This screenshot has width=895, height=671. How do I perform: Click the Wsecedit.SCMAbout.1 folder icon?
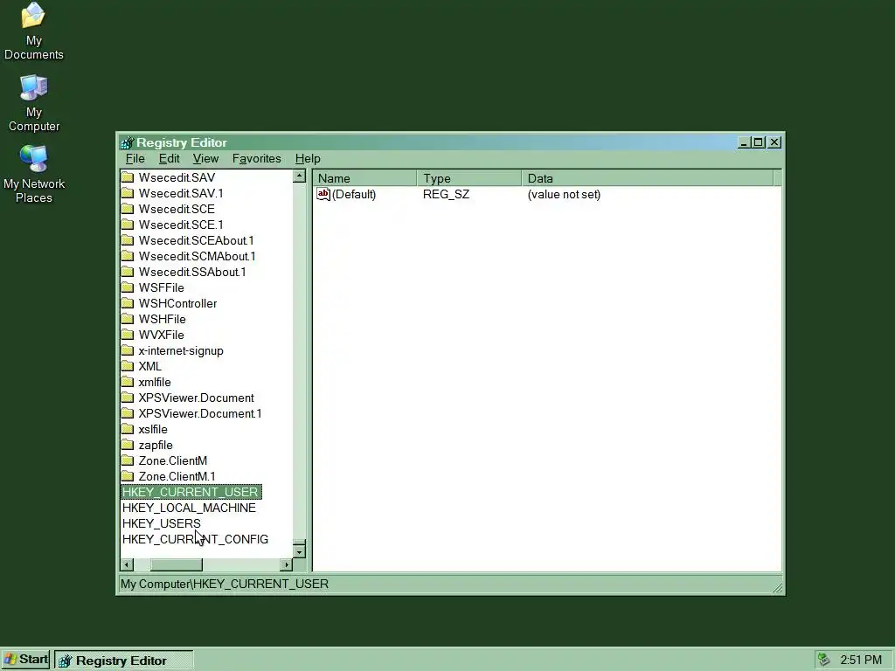(x=128, y=256)
